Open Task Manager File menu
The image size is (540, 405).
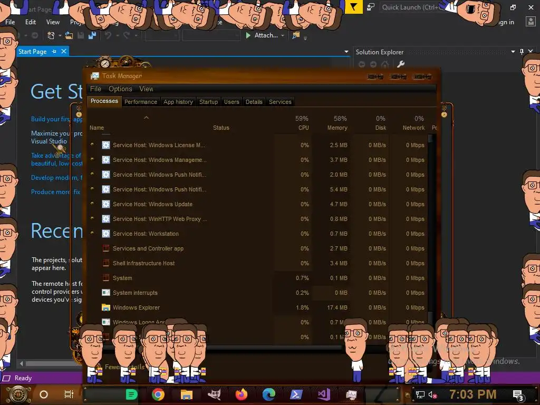click(95, 89)
